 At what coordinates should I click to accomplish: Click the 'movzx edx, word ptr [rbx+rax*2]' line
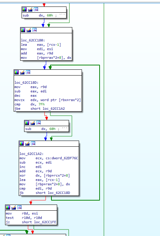pyautogui.click(x=47, y=100)
